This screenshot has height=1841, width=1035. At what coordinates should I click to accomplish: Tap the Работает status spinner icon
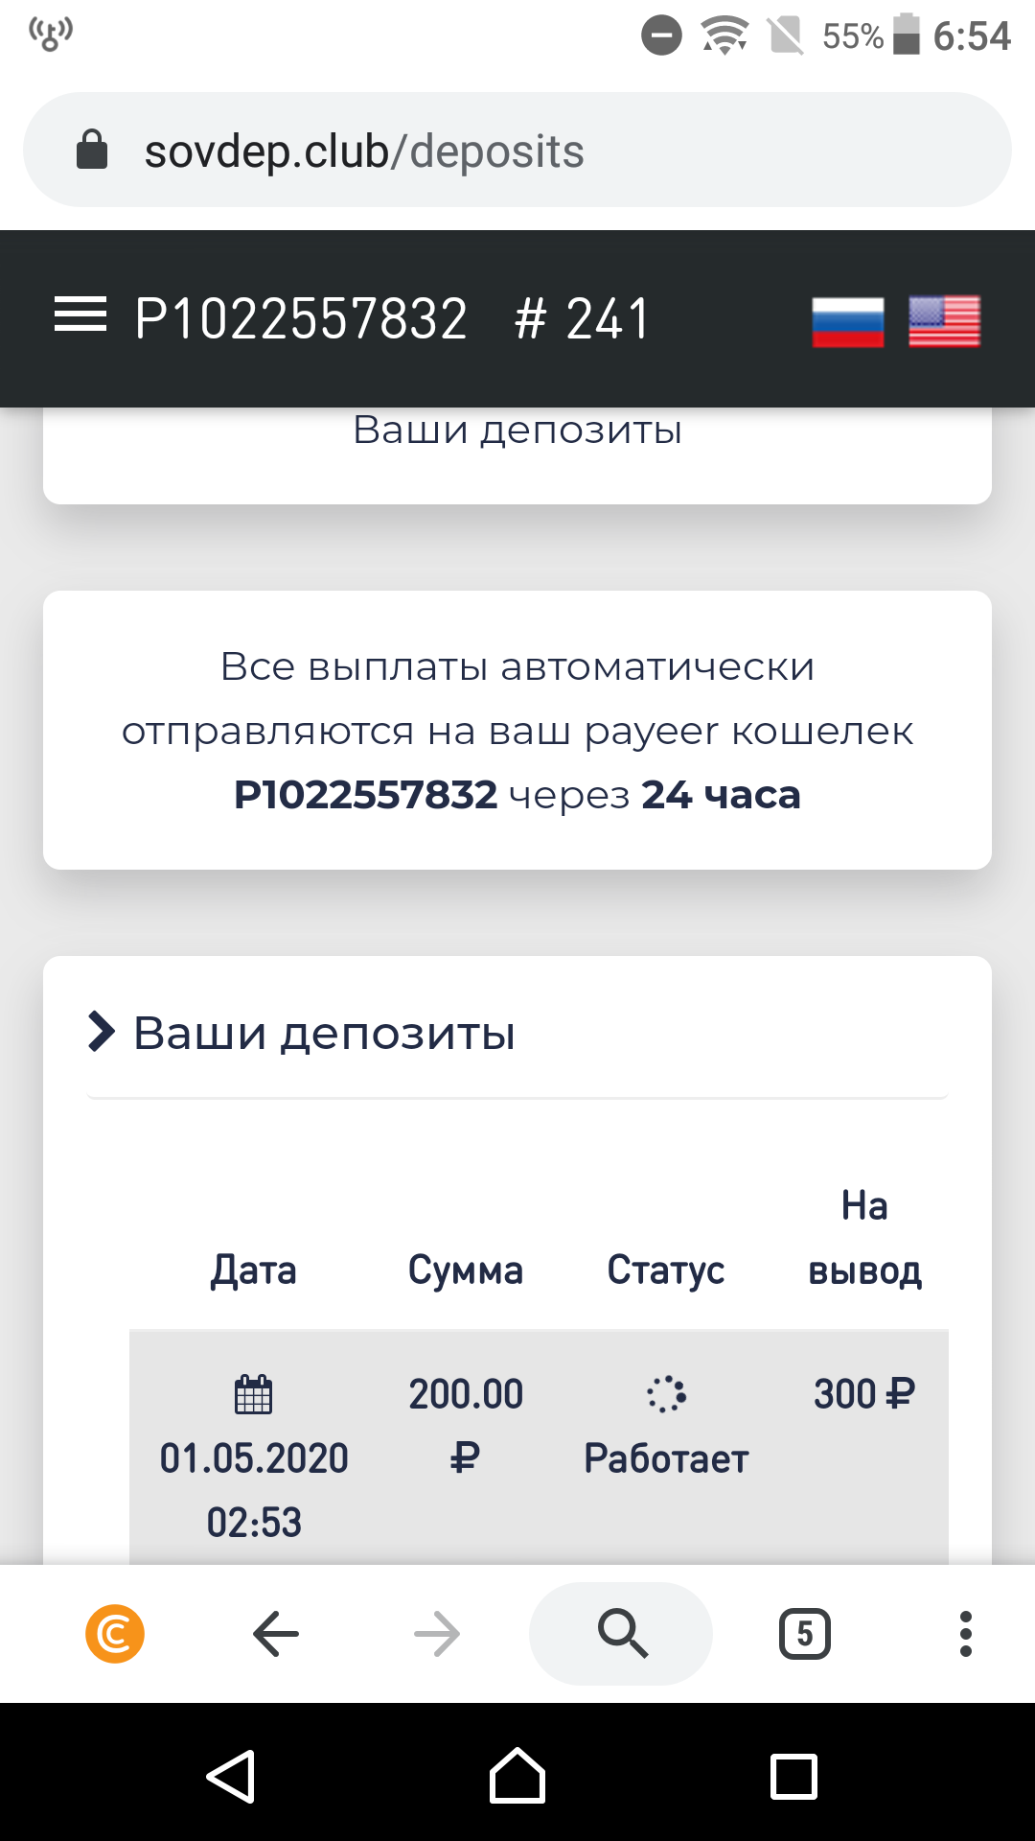point(666,1394)
